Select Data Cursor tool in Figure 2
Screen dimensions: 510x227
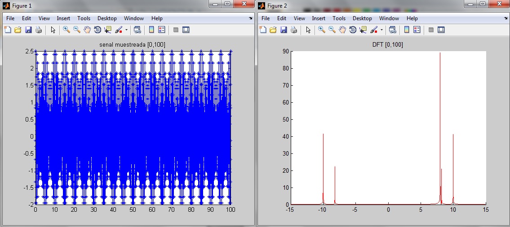pyautogui.click(x=363, y=30)
